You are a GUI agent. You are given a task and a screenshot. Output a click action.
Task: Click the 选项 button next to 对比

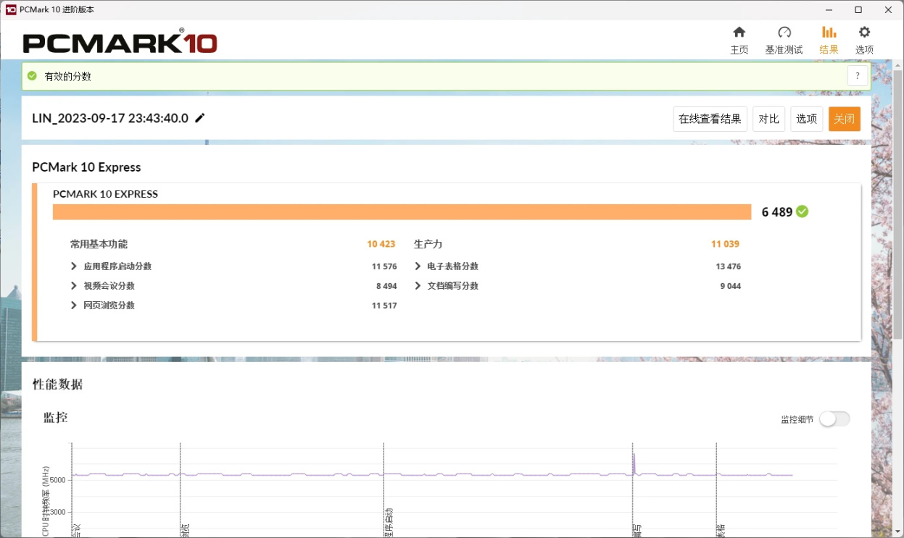tap(806, 119)
